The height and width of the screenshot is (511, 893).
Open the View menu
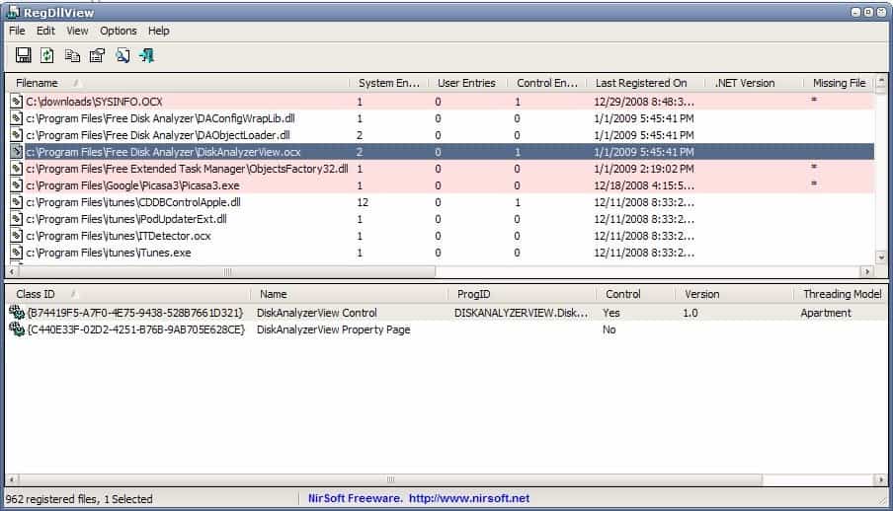tap(77, 31)
